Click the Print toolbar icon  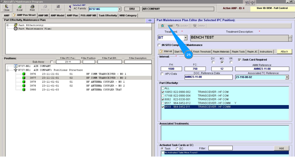32,7
